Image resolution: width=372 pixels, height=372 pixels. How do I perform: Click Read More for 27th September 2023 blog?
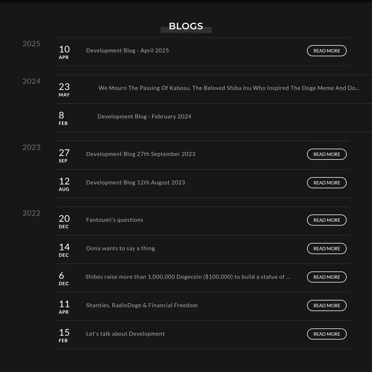point(327,154)
